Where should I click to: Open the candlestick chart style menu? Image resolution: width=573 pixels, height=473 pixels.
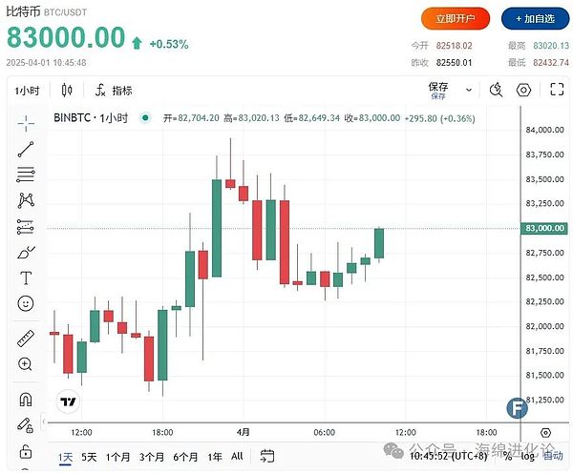(67, 91)
